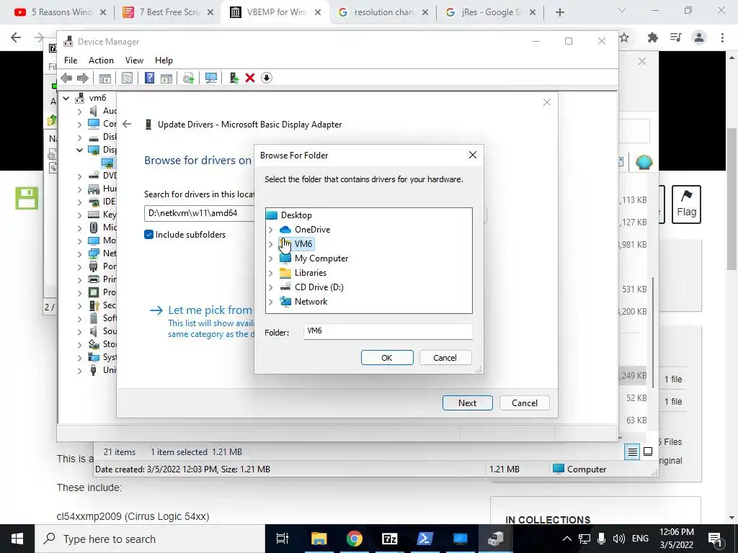Click Next in Update Drivers wizard
This screenshot has height=553, width=738.
[x=467, y=403]
